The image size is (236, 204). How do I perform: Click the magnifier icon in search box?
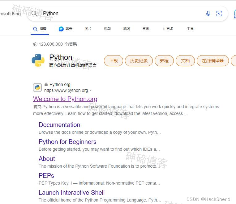pos(34,14)
